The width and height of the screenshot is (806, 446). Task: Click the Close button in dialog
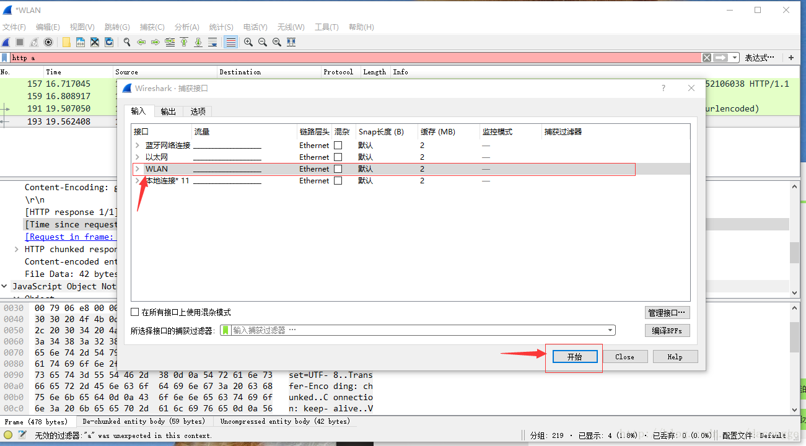tap(624, 357)
